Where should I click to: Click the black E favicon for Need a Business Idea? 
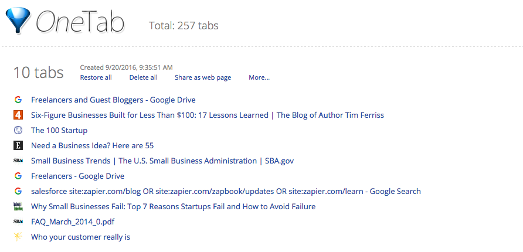(x=18, y=145)
